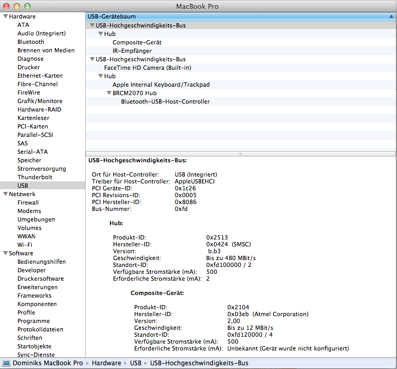Open Protokolldateien entry
397x369 pixels.
tap(41, 329)
